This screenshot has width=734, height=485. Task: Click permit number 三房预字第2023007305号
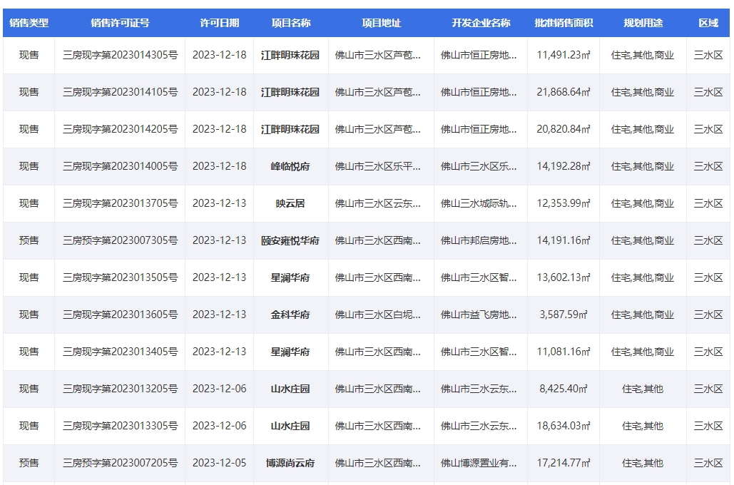pyautogui.click(x=120, y=240)
